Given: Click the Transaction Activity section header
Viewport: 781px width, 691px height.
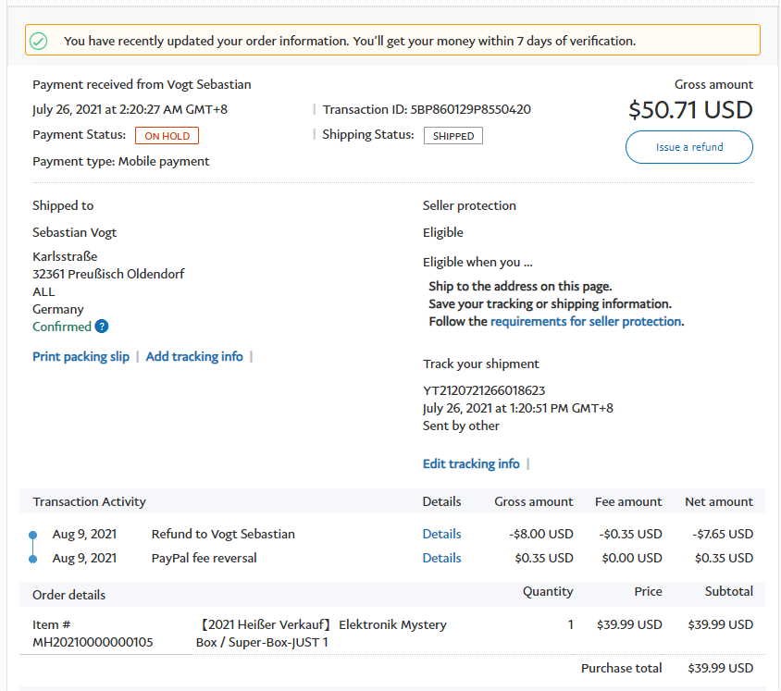Looking at the screenshot, I should point(90,501).
